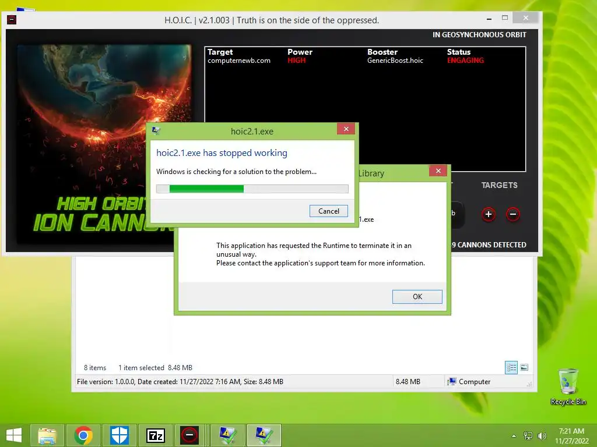Switch Explorer to large icons view
597x447 pixels.
[524, 367]
